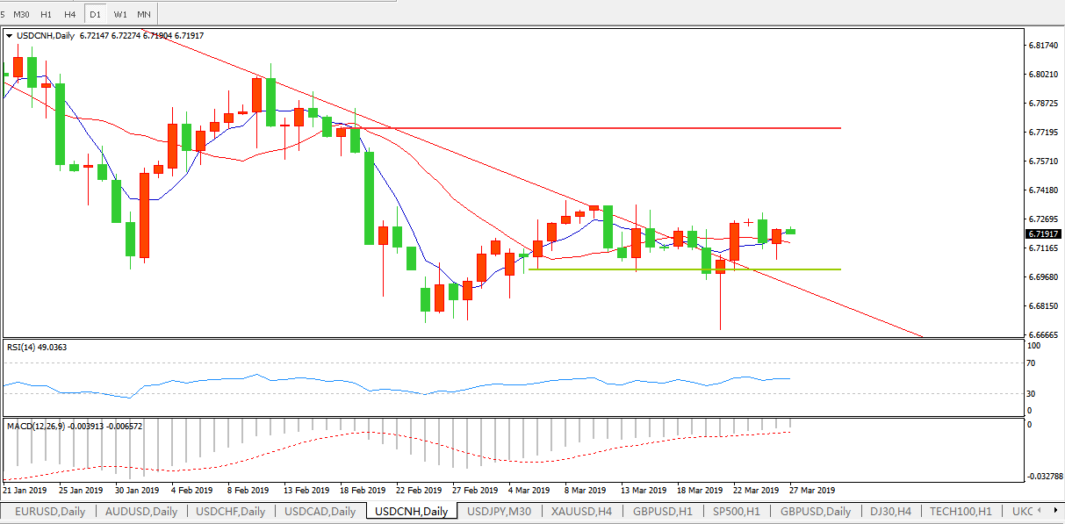Screen dimensions: 1065x524
Task: Open the AUDUSD,Daily chart tab
Action: [x=140, y=511]
